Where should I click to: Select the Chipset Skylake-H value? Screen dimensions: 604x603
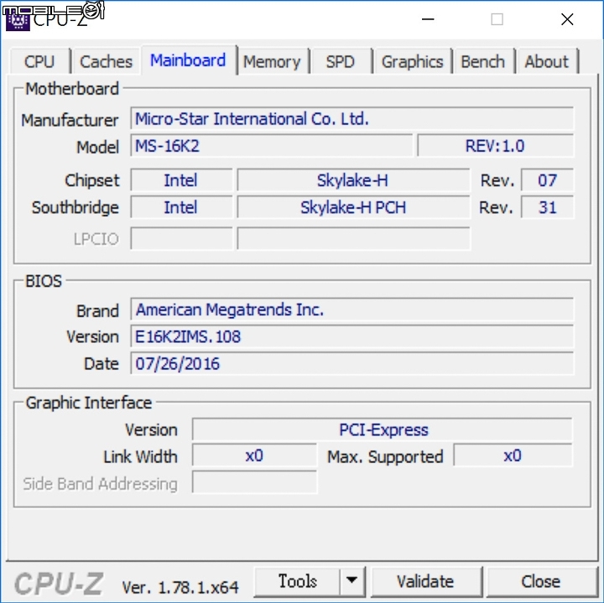[x=353, y=180]
